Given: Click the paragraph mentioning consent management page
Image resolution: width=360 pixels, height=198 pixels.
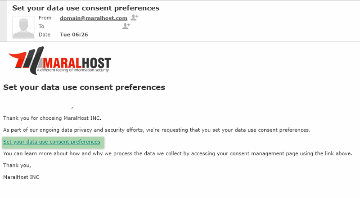Looking at the screenshot, I should 177,153.
